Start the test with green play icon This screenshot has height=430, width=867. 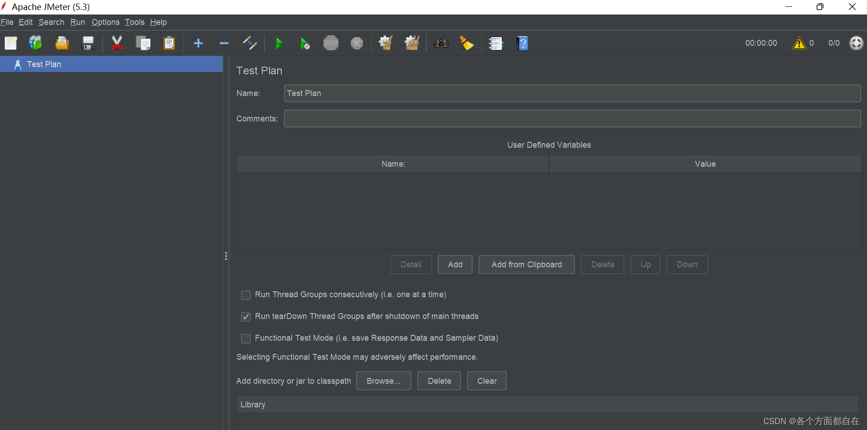[279, 43]
